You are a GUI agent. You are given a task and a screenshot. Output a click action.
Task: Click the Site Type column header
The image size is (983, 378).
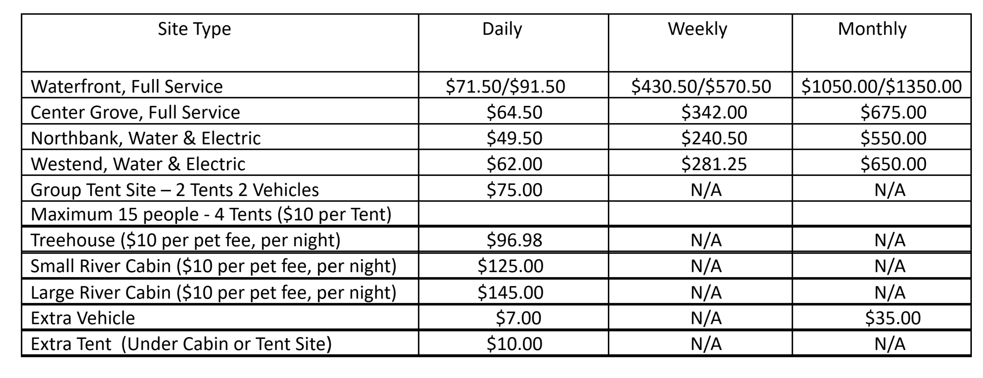(194, 29)
